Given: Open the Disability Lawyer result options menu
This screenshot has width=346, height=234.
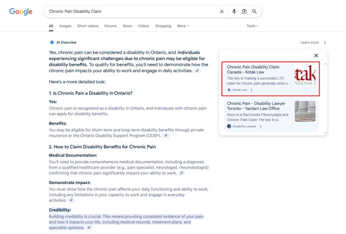Looking at the screenshot, I should coord(261,126).
